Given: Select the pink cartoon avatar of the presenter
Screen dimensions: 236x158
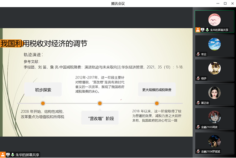Looking at the screenshot, I should (215, 20).
